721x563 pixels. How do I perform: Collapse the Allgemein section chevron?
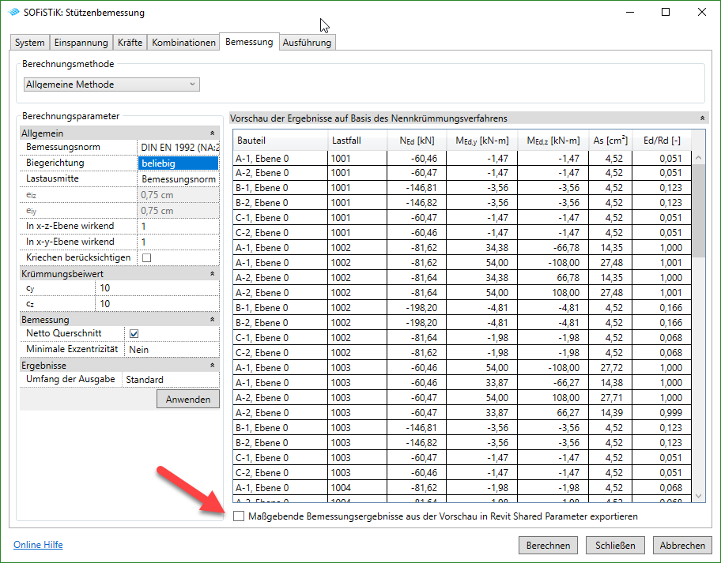pyautogui.click(x=212, y=133)
